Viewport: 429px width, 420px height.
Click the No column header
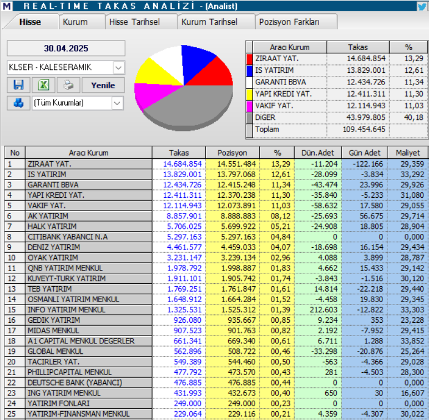[x=15, y=153]
